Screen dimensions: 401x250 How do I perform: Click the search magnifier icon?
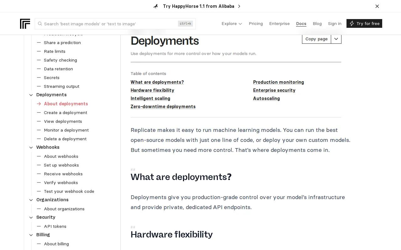point(40,24)
